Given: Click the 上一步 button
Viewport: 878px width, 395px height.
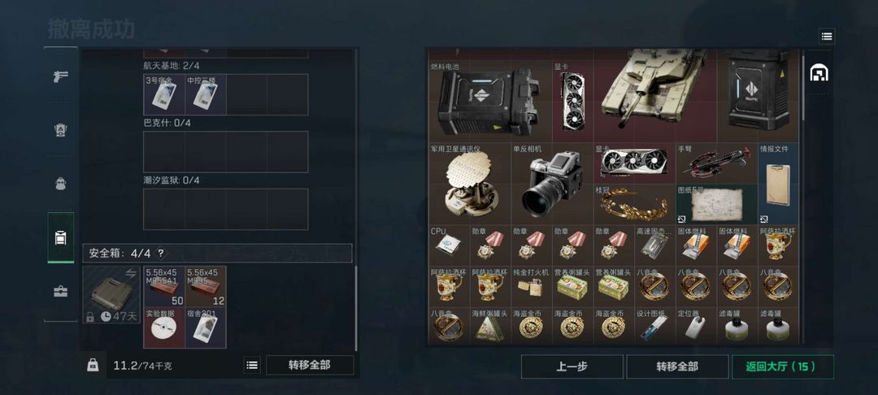Looking at the screenshot, I should (x=572, y=367).
